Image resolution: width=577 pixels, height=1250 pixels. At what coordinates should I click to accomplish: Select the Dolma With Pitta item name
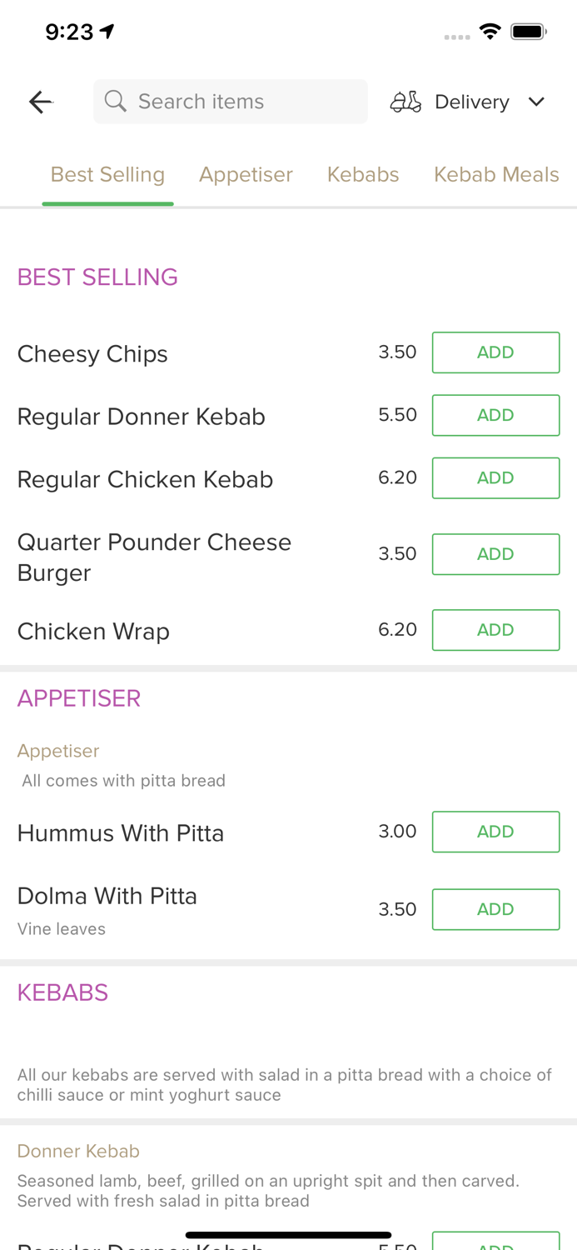[107, 896]
